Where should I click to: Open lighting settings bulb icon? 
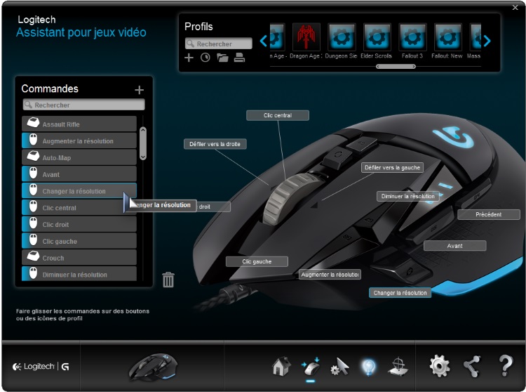tap(368, 367)
